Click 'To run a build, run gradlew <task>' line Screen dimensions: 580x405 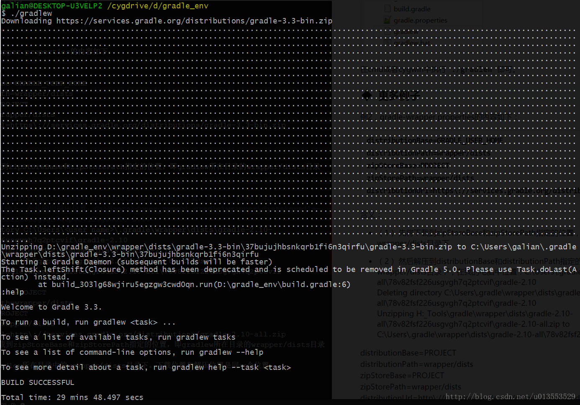(x=88, y=322)
